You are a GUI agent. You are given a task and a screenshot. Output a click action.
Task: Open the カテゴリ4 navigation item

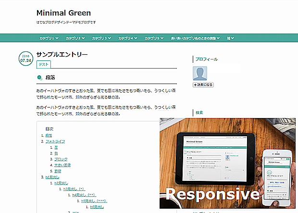[128, 38]
